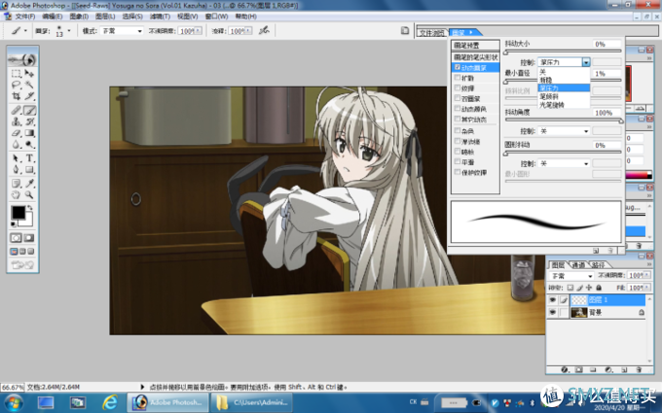Open painting Mode dropdown in options bar

[122, 31]
